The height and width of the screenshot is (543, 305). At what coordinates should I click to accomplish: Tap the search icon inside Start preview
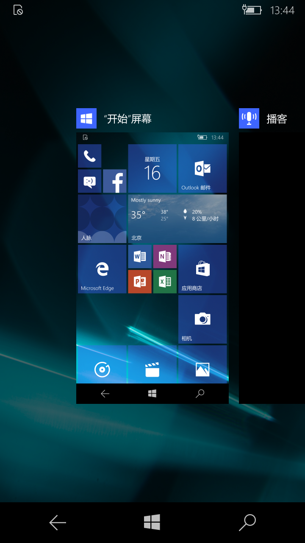[200, 394]
